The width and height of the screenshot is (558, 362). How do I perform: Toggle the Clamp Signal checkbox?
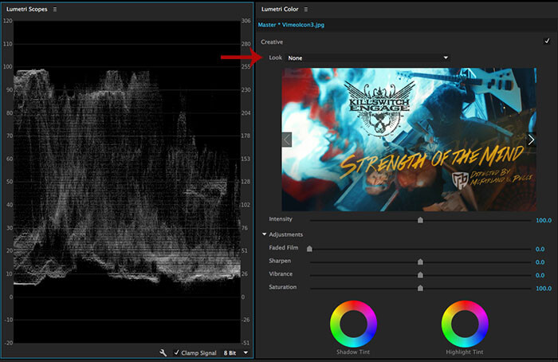coord(176,352)
